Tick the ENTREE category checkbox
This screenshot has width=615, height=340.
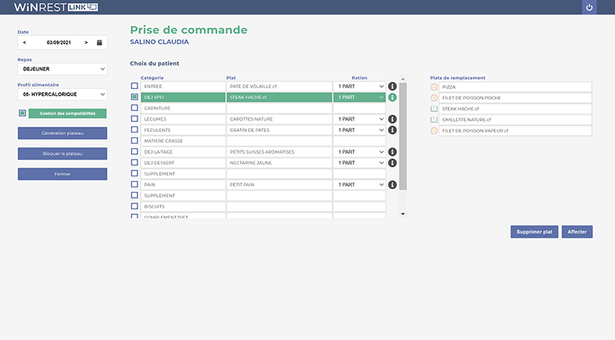pyautogui.click(x=135, y=87)
